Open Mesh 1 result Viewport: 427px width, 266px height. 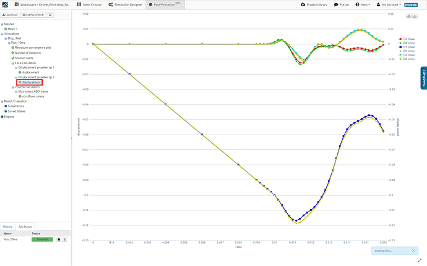(11, 29)
